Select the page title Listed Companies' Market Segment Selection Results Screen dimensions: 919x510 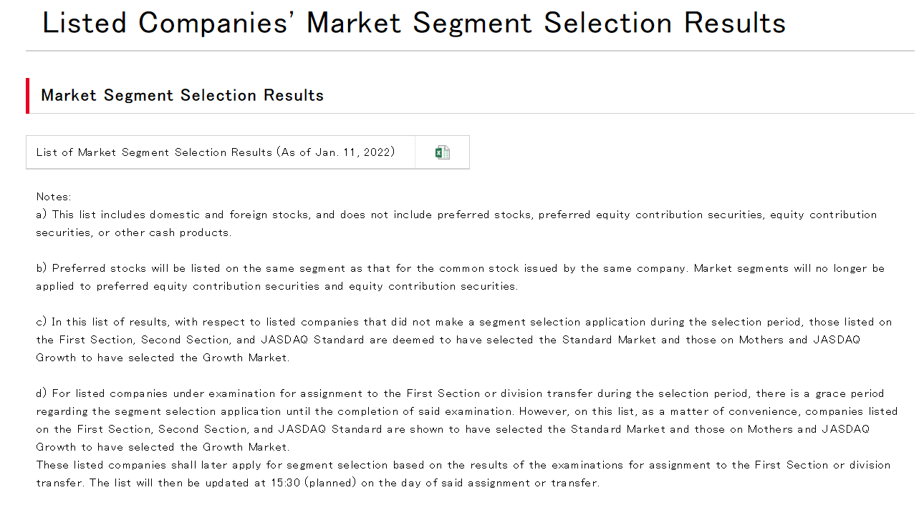[x=414, y=23]
